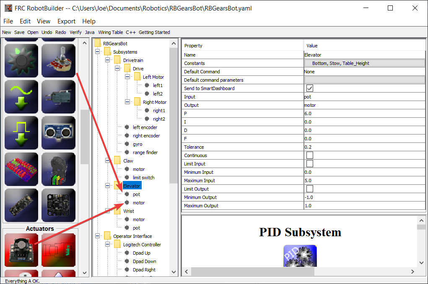Open the Default Command dropdown
This screenshot has width=428, height=284.
(x=365, y=72)
